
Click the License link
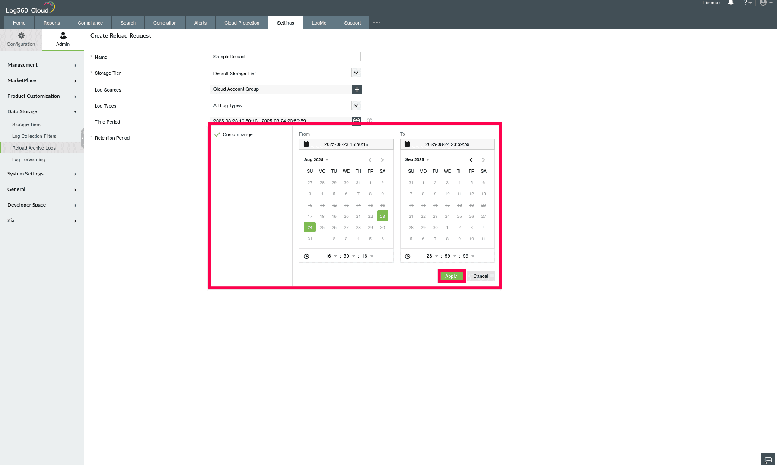(711, 3)
